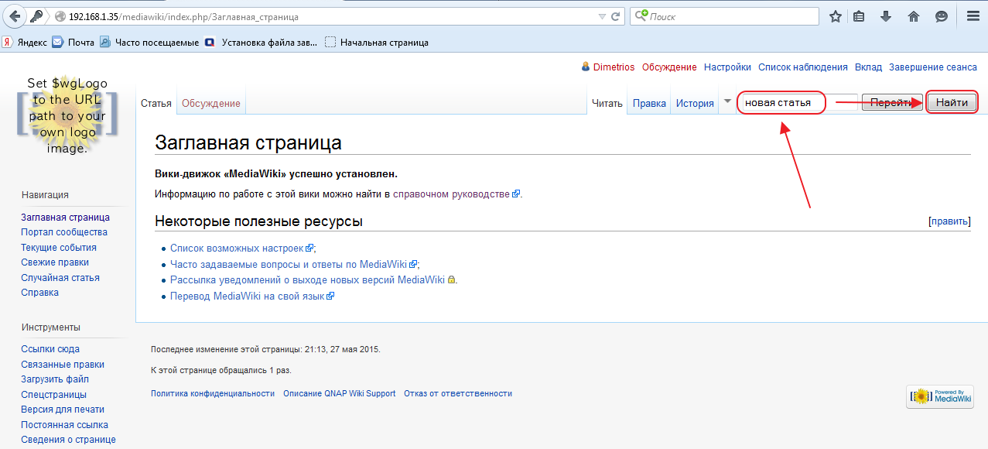Click the wiki search field with новая статья
Viewport: 988px width, 449px height.
tap(798, 103)
